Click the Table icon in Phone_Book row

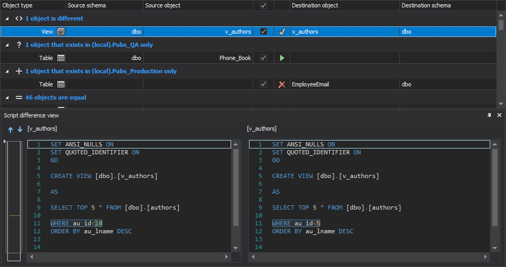[61, 58]
